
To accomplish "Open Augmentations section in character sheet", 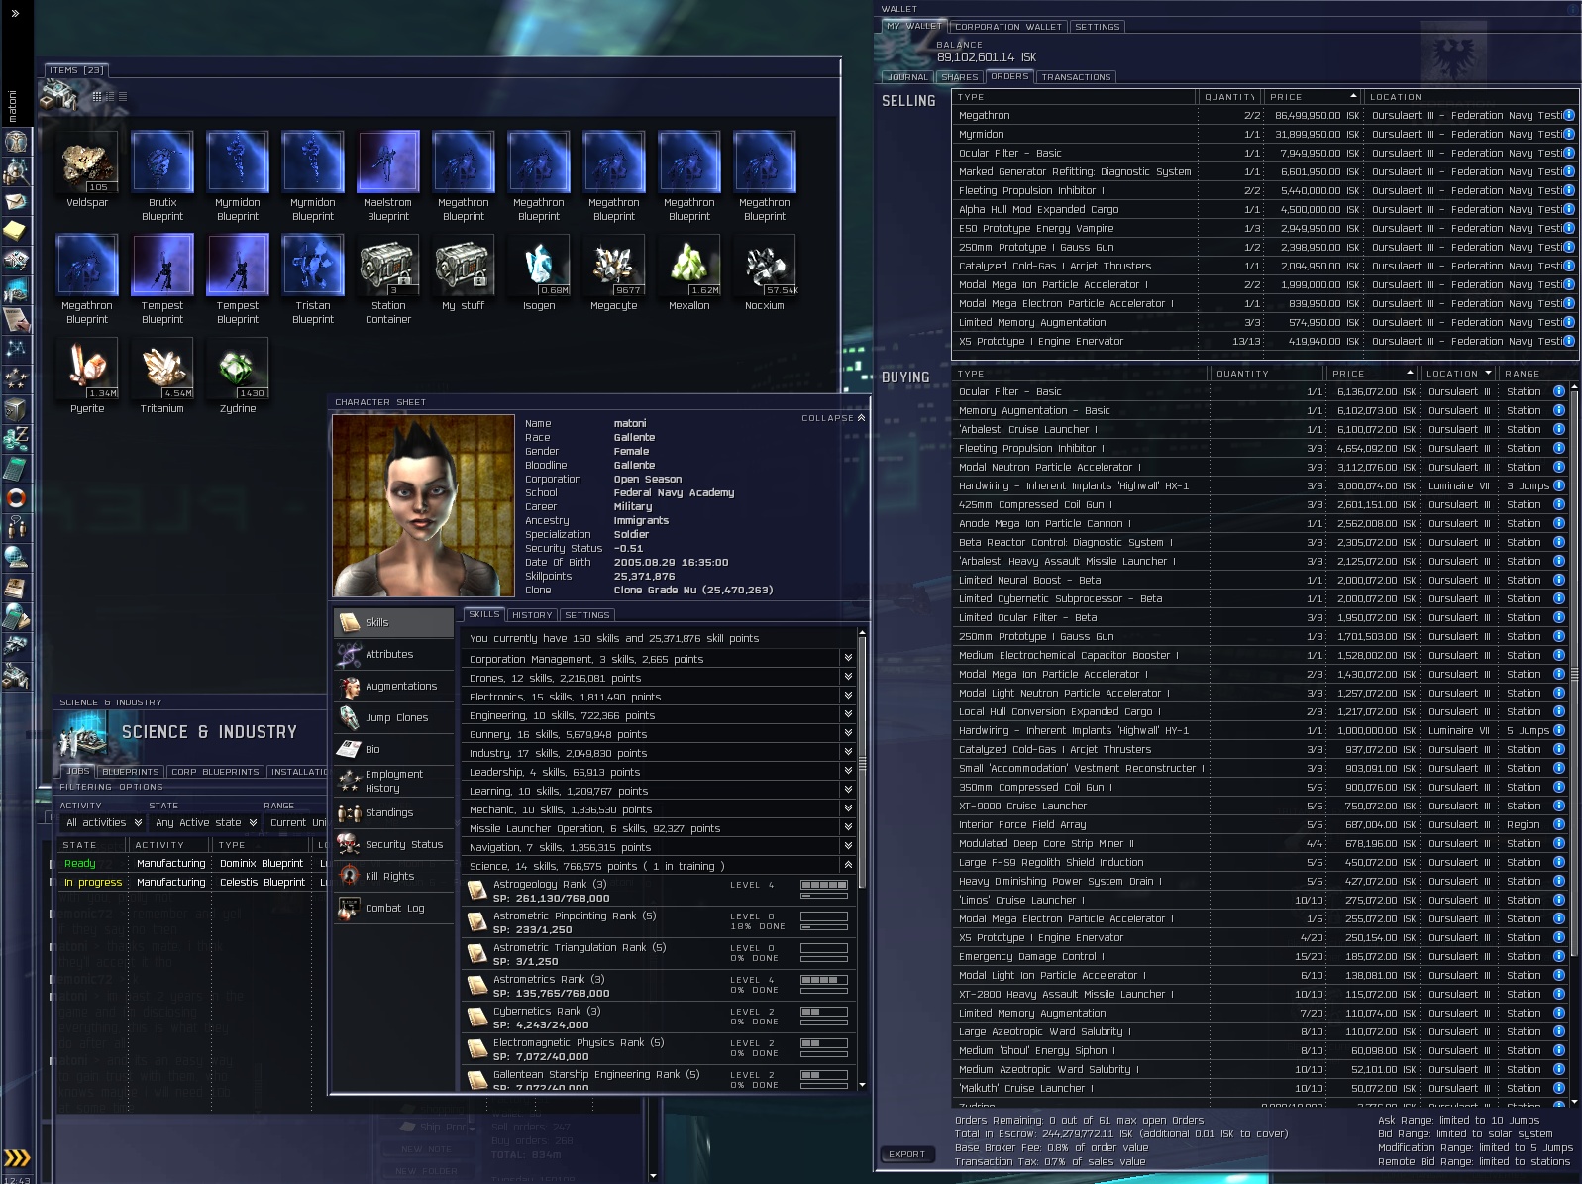I will (x=393, y=686).
